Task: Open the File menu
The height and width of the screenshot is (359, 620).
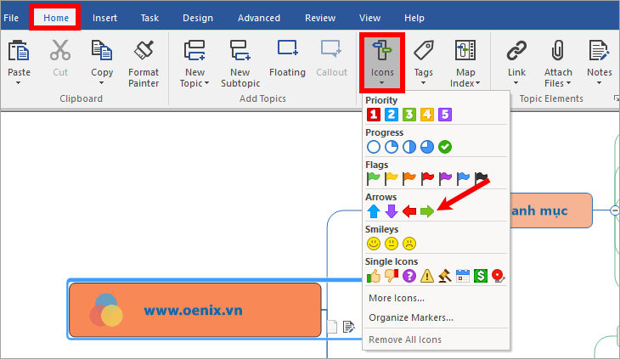Action: coord(11,18)
